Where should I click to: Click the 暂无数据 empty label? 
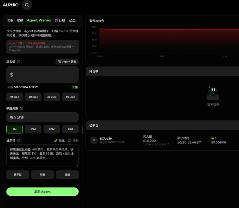[213, 105]
